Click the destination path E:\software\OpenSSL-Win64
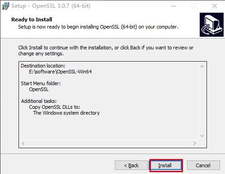The height and width of the screenshot is (174, 225). (x=60, y=72)
